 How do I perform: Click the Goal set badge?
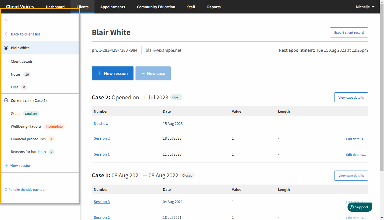click(x=31, y=114)
